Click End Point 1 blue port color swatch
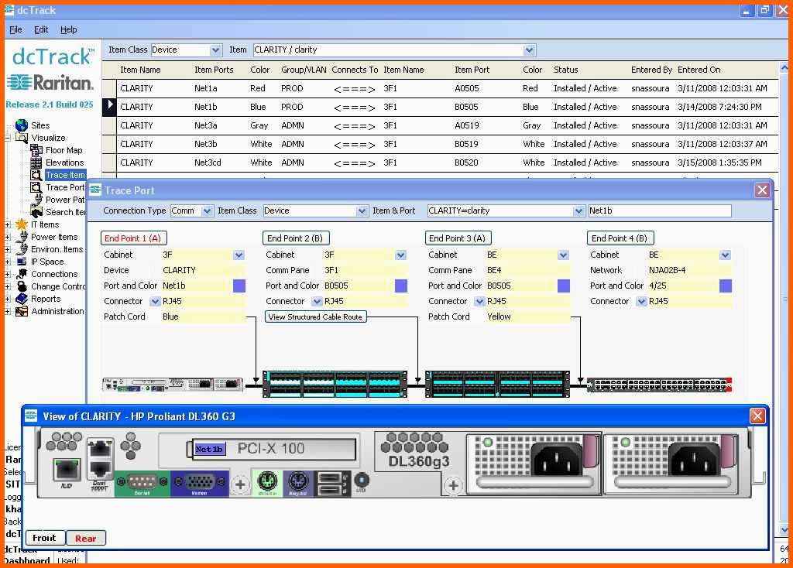Image resolution: width=793 pixels, height=568 pixels. point(239,286)
